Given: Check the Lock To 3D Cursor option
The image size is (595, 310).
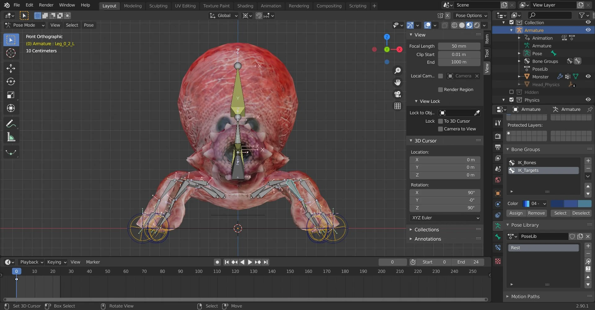Looking at the screenshot, I should [440, 121].
